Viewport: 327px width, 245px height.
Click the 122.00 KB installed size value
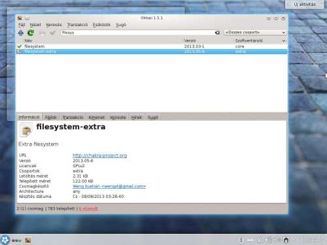83,181
